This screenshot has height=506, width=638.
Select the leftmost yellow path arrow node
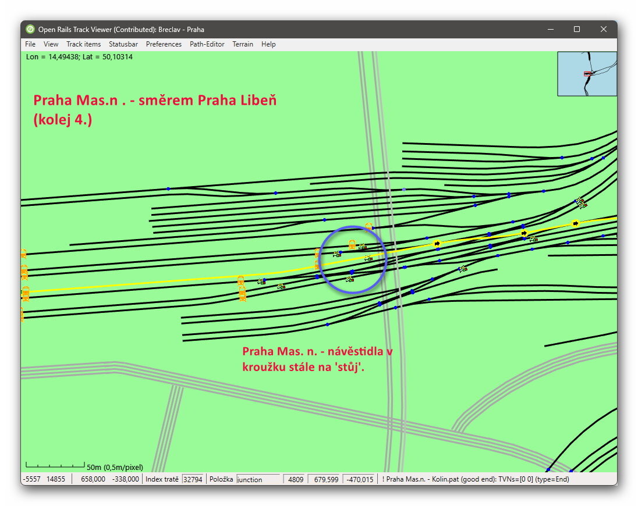(437, 243)
